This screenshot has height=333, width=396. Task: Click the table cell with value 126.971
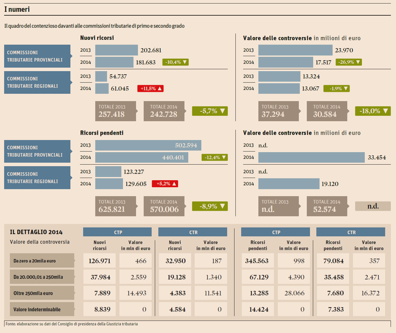click(100, 261)
